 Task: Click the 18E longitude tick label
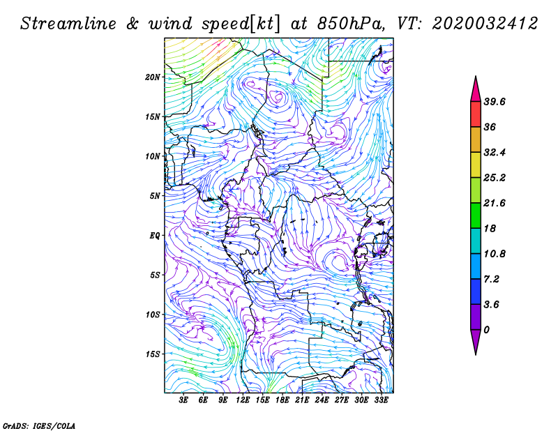click(282, 402)
